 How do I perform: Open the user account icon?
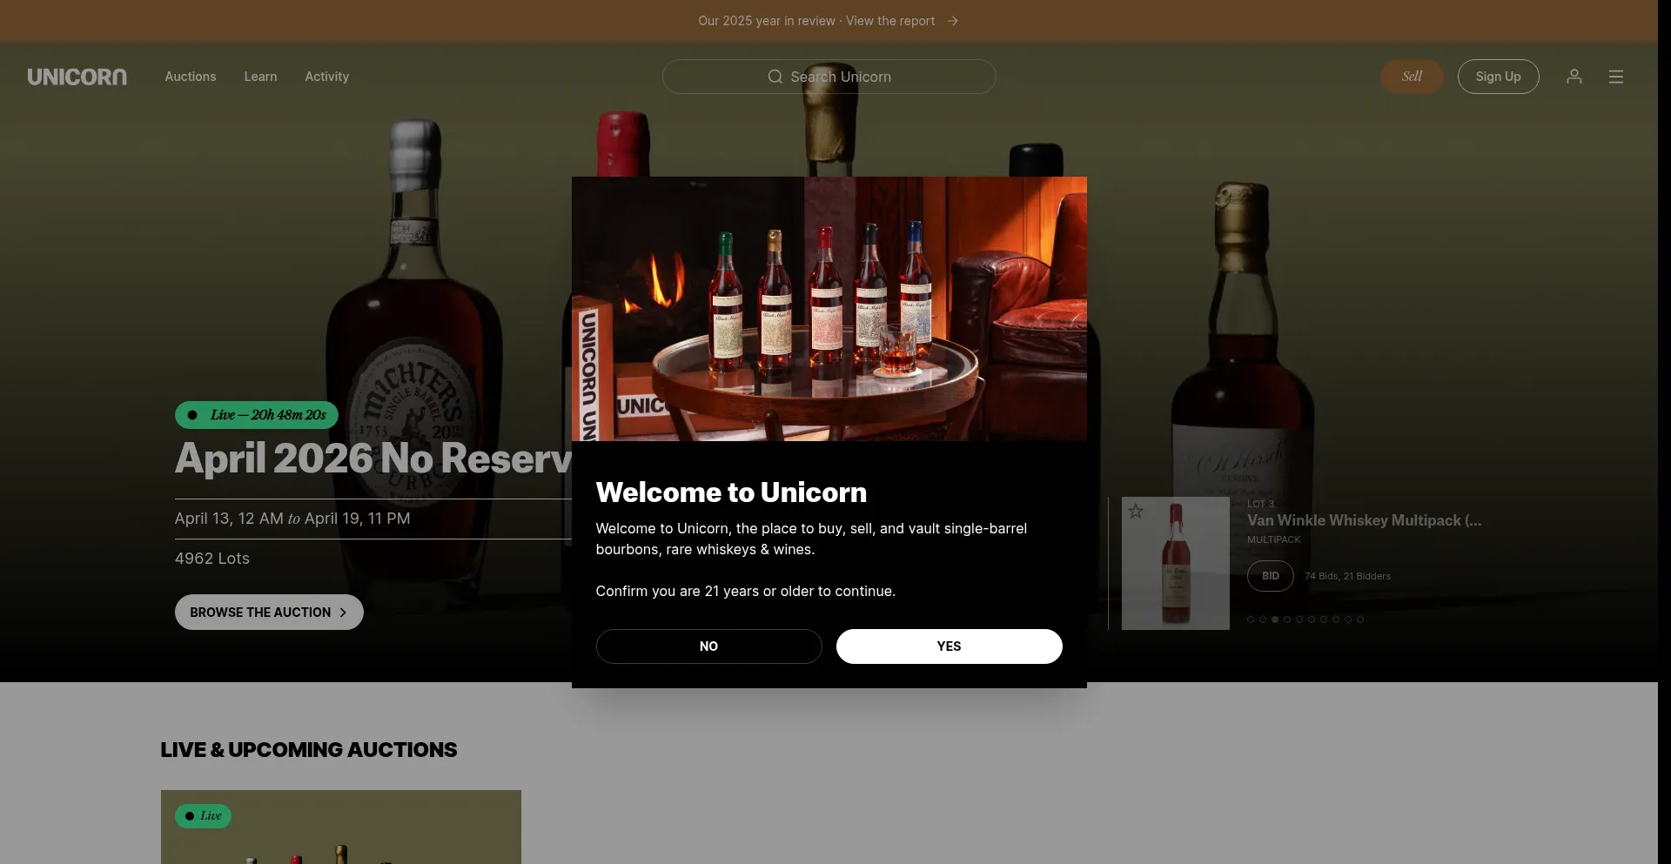point(1574,77)
